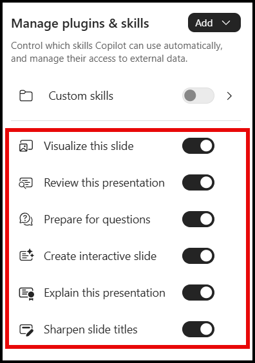255x363 pixels.
Task: Select the Sharpen slide titles label
Action: coord(91,330)
